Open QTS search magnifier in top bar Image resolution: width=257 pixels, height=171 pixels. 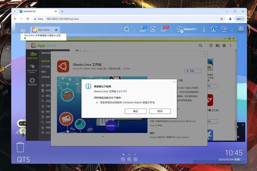[x=126, y=29]
